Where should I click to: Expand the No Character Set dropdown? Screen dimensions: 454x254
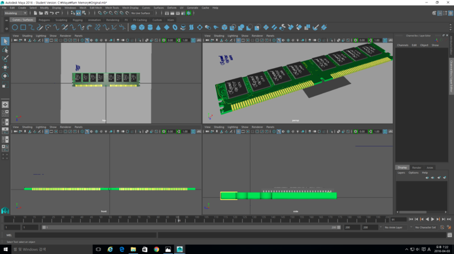426,227
